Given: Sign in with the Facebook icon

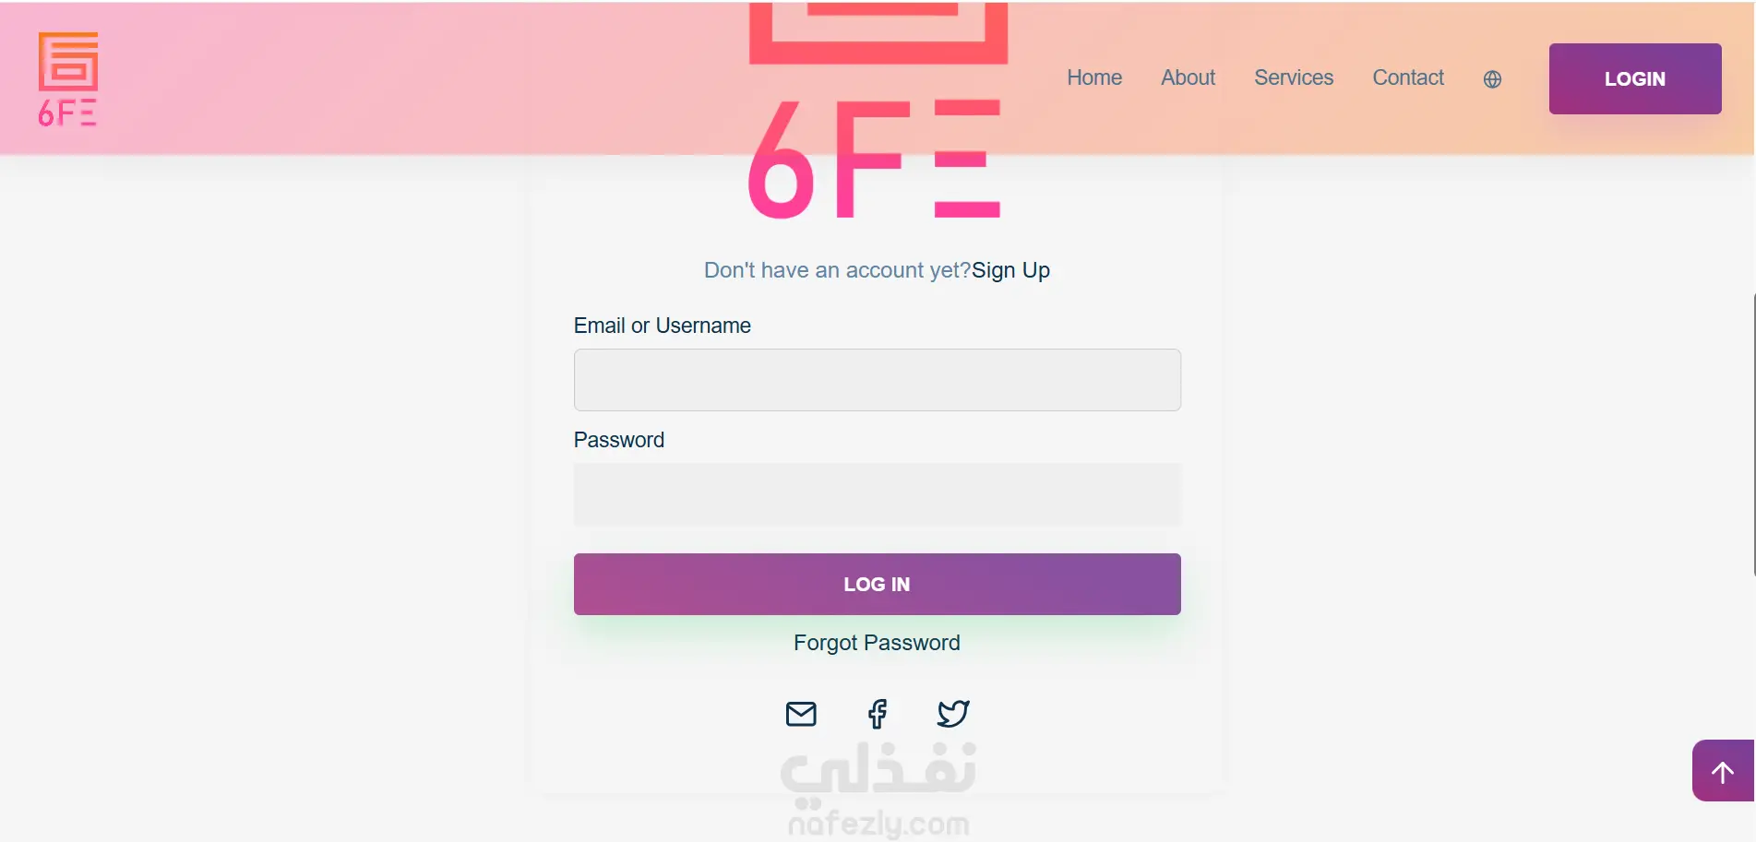Looking at the screenshot, I should pos(878,714).
